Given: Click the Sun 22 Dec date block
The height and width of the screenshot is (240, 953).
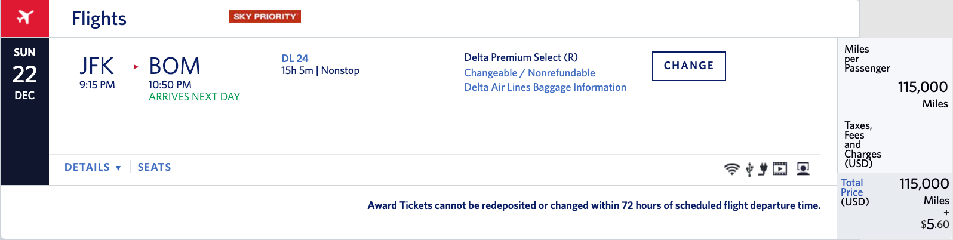Looking at the screenshot, I should pyautogui.click(x=24, y=74).
